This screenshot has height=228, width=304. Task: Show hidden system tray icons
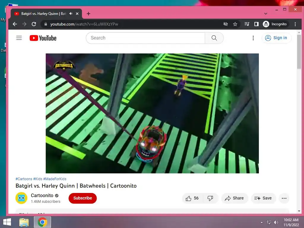[x=262, y=222]
